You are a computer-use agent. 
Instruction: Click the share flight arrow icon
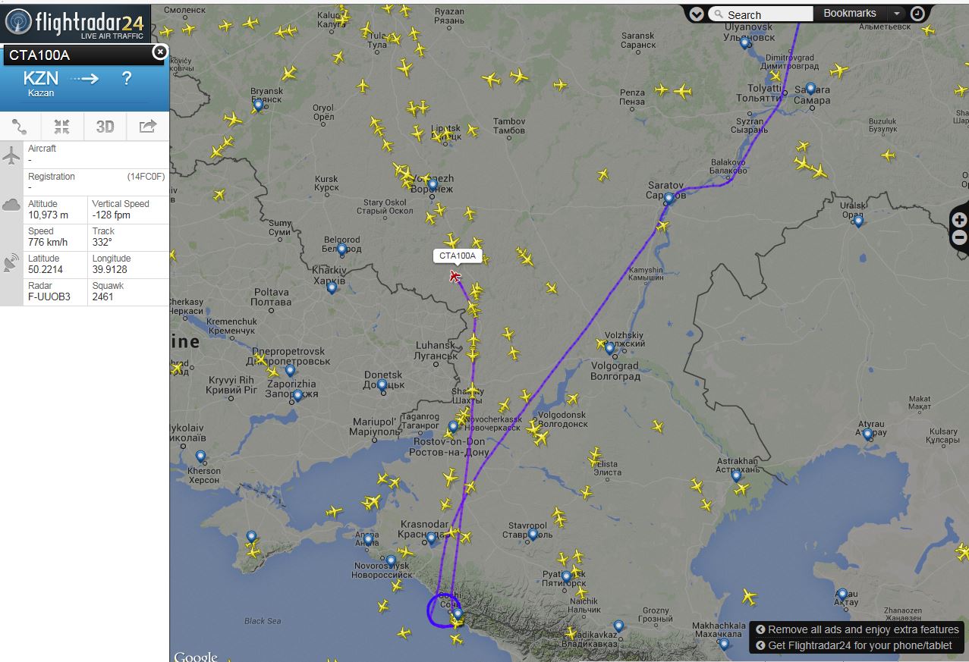point(147,127)
